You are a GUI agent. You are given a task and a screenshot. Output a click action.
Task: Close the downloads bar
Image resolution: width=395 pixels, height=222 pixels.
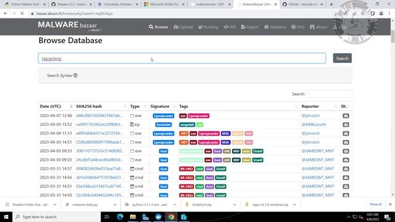click(390, 204)
